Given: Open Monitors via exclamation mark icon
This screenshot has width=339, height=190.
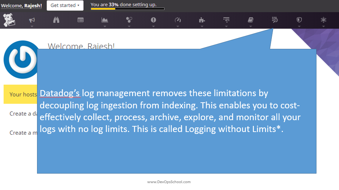Looking at the screenshot, I should tap(153, 20).
